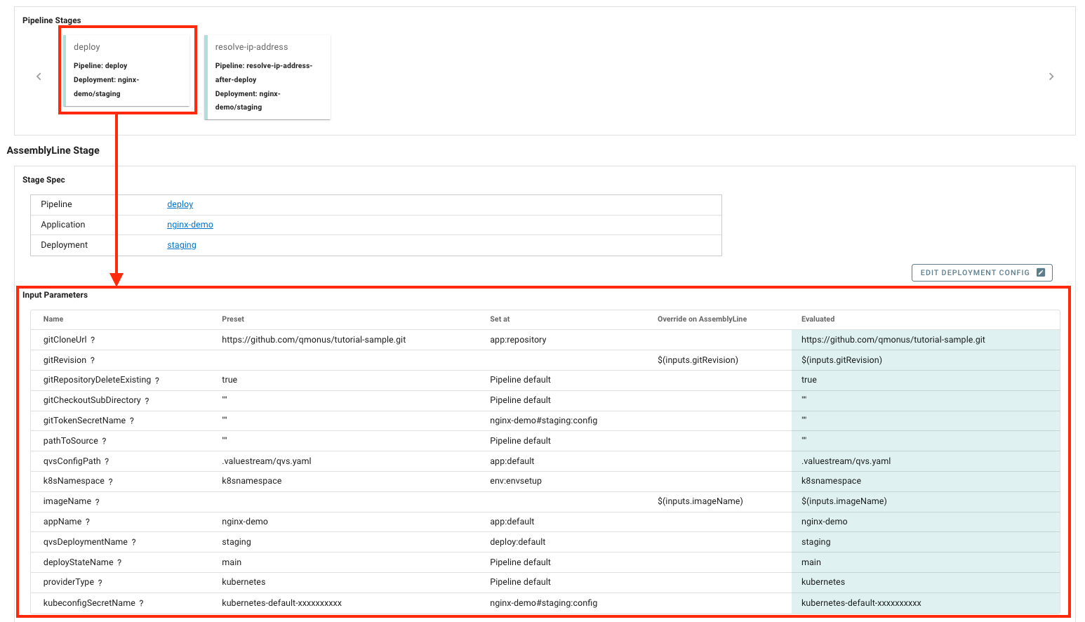Select the deploy pipeline stage card
Image resolution: width=1085 pixels, height=622 pixels.
click(127, 70)
